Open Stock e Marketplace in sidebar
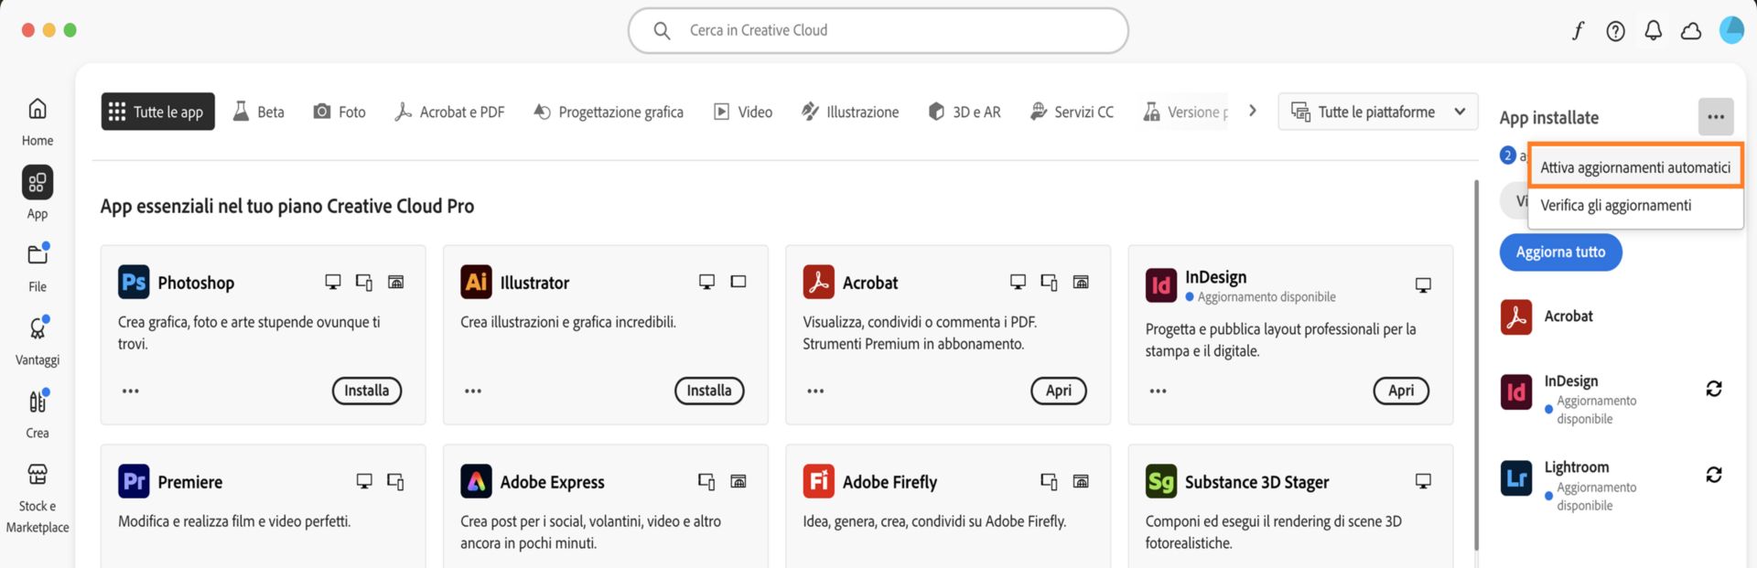This screenshot has height=568, width=1757. (x=38, y=497)
